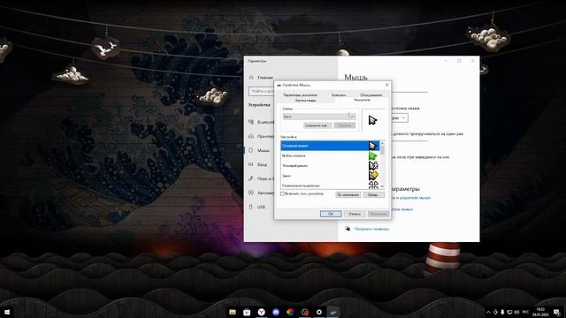
Task: Switch to the Кнопки мыши tab
Action: [x=305, y=100]
